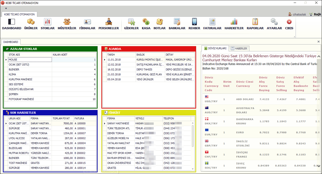The height and width of the screenshot is (174, 322).
Task: Open the ÜRÜNLER products module
Action: click(31, 24)
